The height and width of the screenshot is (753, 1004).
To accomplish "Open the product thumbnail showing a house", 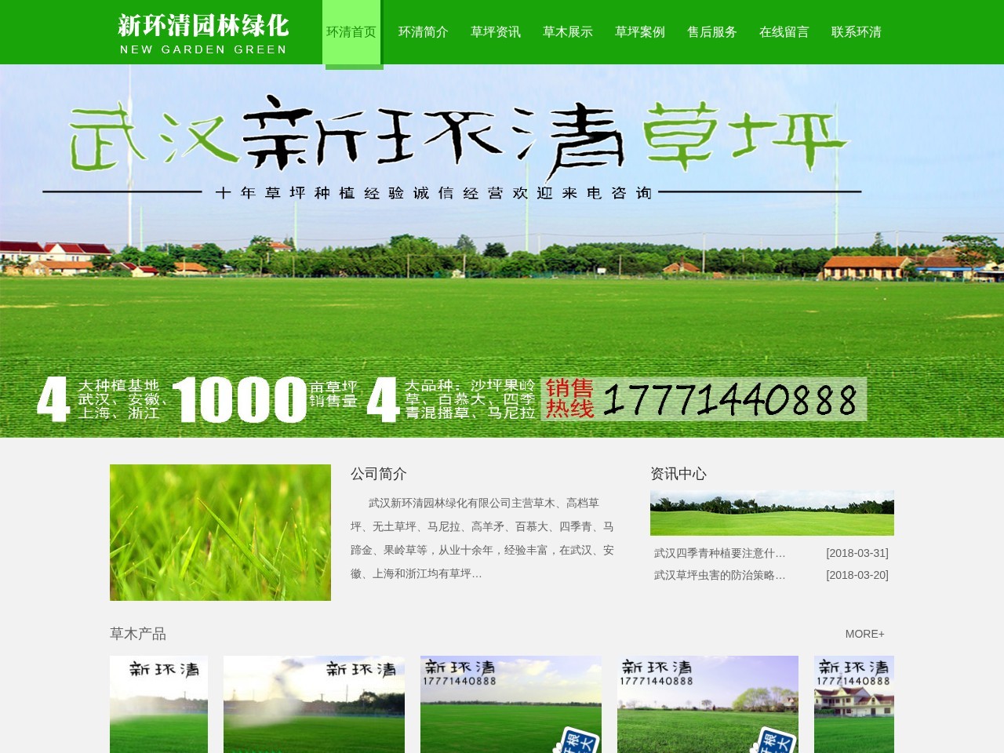I will tap(854, 704).
